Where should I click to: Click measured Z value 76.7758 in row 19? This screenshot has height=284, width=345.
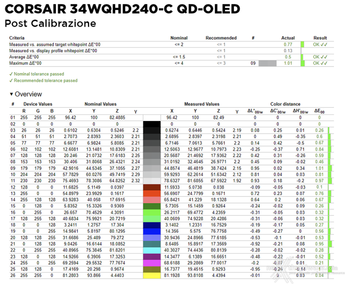218,231
